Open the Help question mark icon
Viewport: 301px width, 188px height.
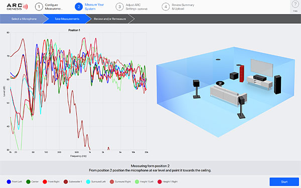click(295, 4)
